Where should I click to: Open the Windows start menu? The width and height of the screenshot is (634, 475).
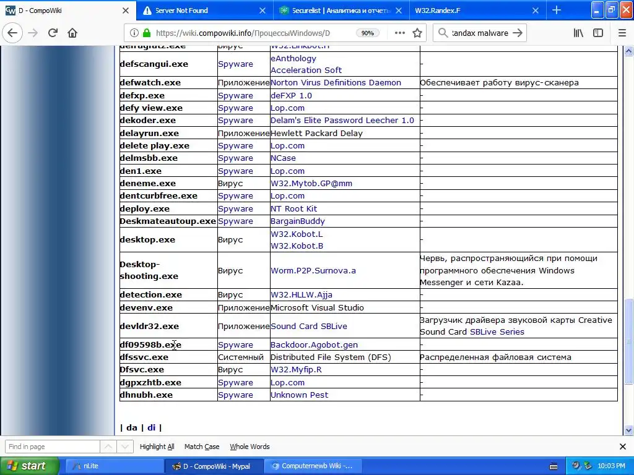(x=30, y=466)
